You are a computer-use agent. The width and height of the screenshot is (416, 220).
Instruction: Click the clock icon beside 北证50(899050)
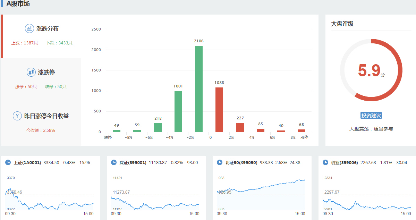coord(220,162)
